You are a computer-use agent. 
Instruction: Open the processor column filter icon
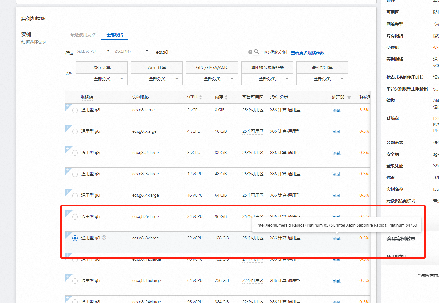point(349,97)
